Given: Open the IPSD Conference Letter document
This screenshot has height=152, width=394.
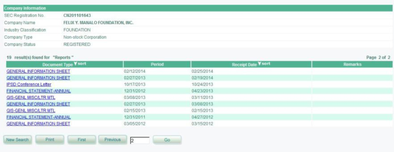Looking at the screenshot, I should click(x=29, y=84).
